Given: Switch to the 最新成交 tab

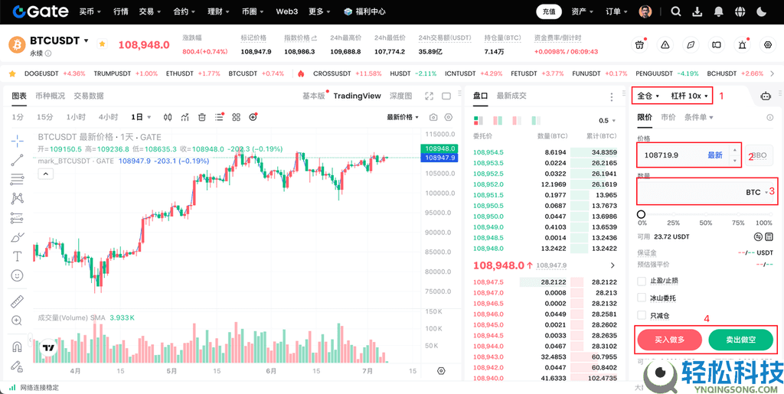Looking at the screenshot, I should [511, 96].
